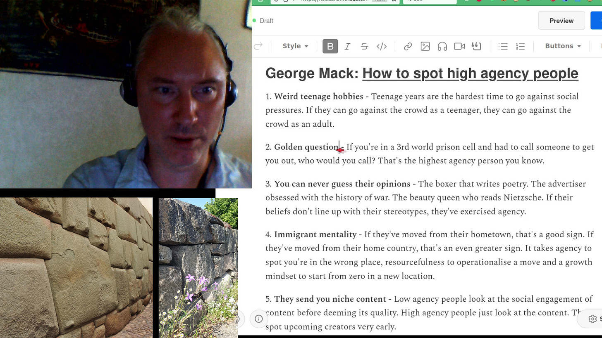Open the 'How to spot high agency people' link
Screen dimensions: 602x338
[470, 73]
